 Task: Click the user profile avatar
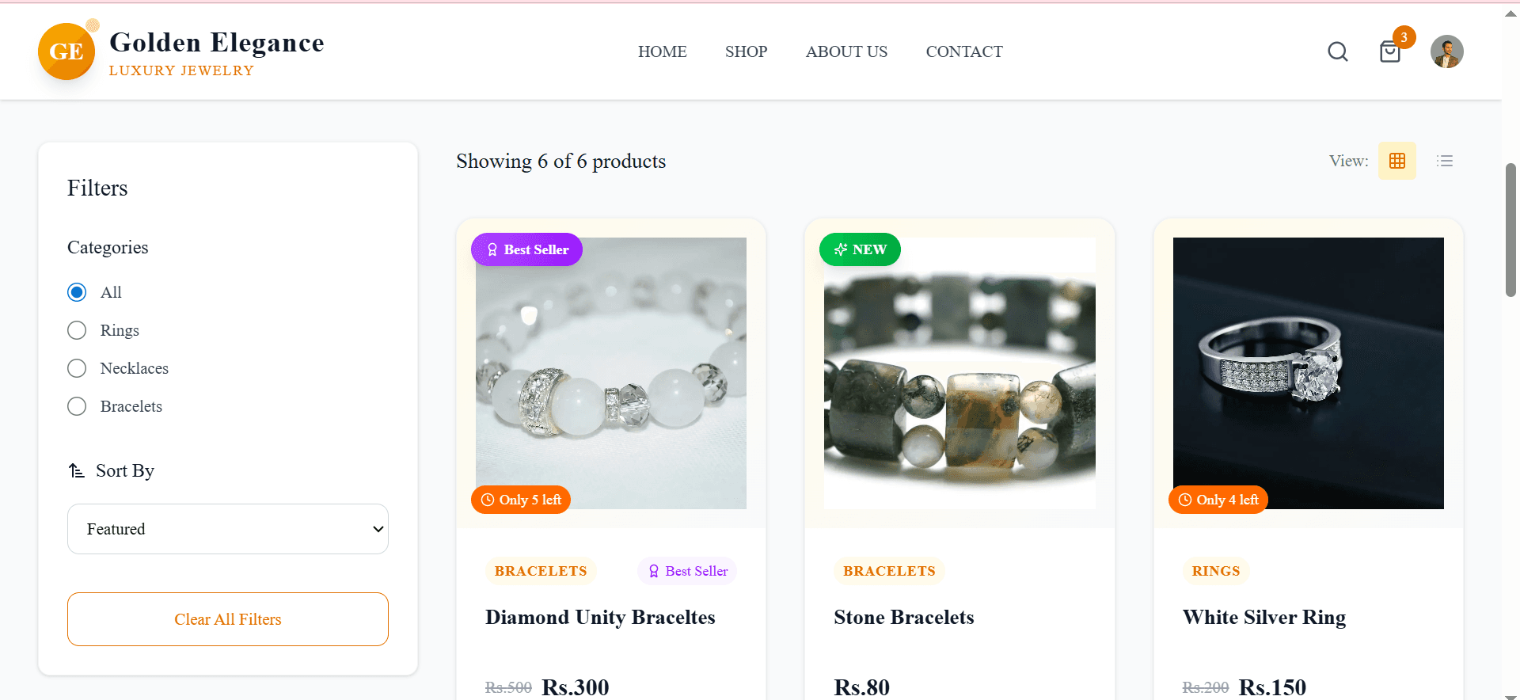coord(1446,51)
